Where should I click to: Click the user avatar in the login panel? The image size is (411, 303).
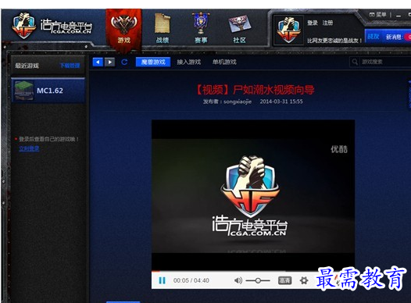tap(288, 30)
